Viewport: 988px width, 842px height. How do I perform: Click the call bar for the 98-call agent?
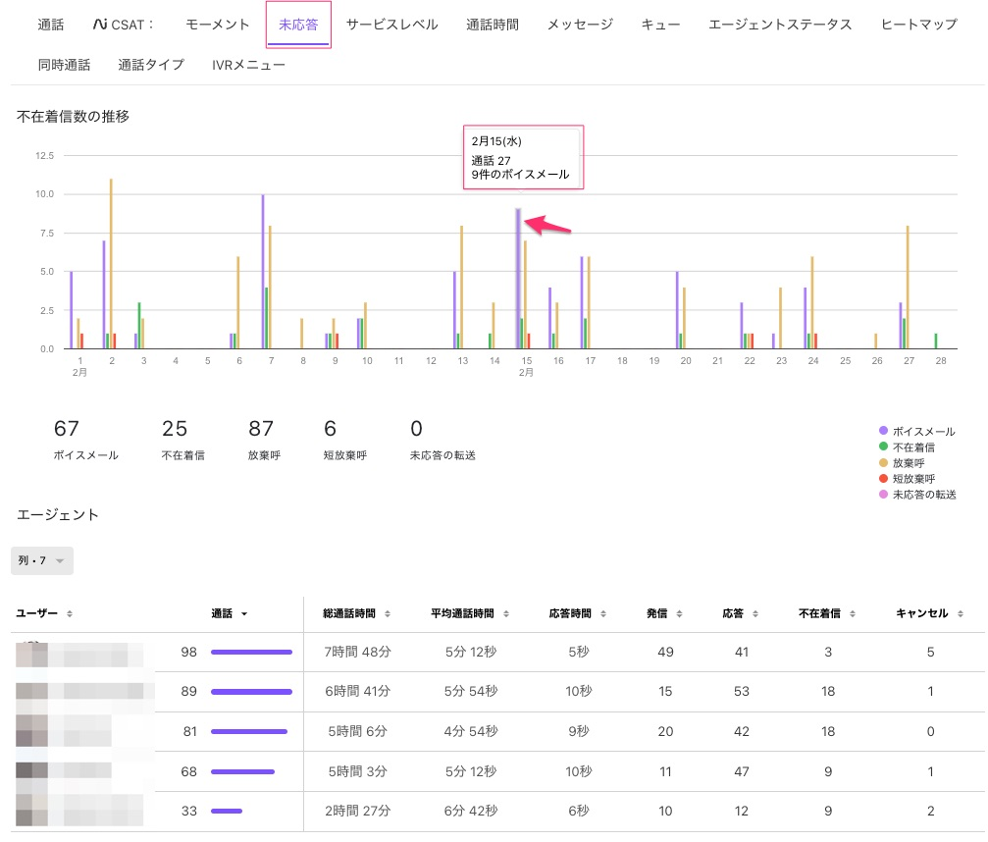click(x=251, y=652)
